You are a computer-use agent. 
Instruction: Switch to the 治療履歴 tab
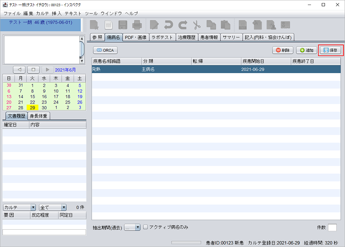pos(187,37)
